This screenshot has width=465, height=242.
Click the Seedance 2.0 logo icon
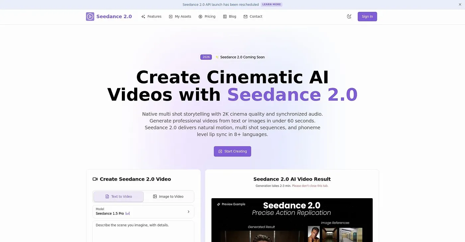click(x=90, y=17)
